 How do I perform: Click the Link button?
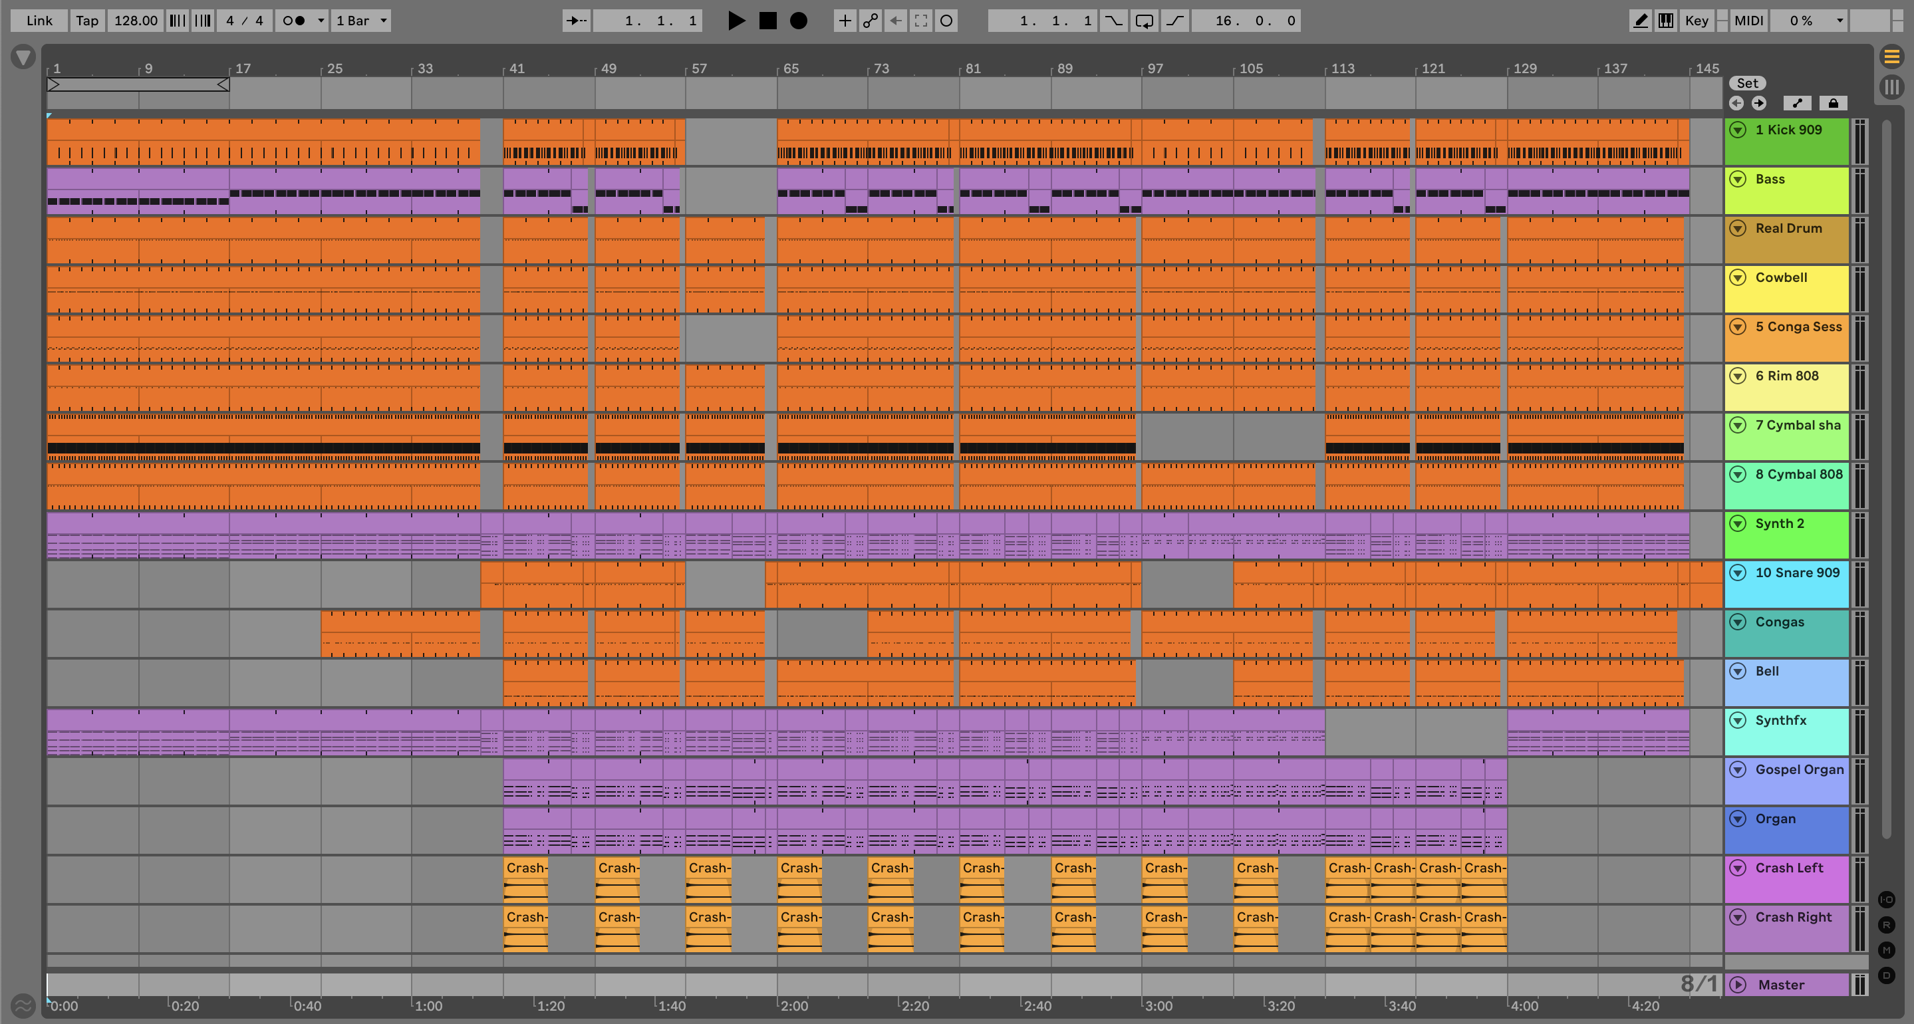[39, 21]
